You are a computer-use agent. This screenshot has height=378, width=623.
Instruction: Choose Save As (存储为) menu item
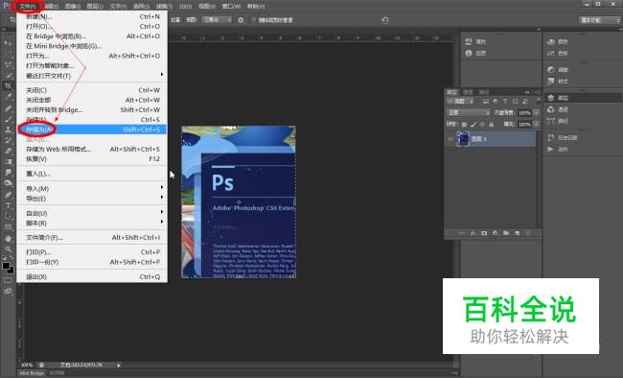[92, 130]
